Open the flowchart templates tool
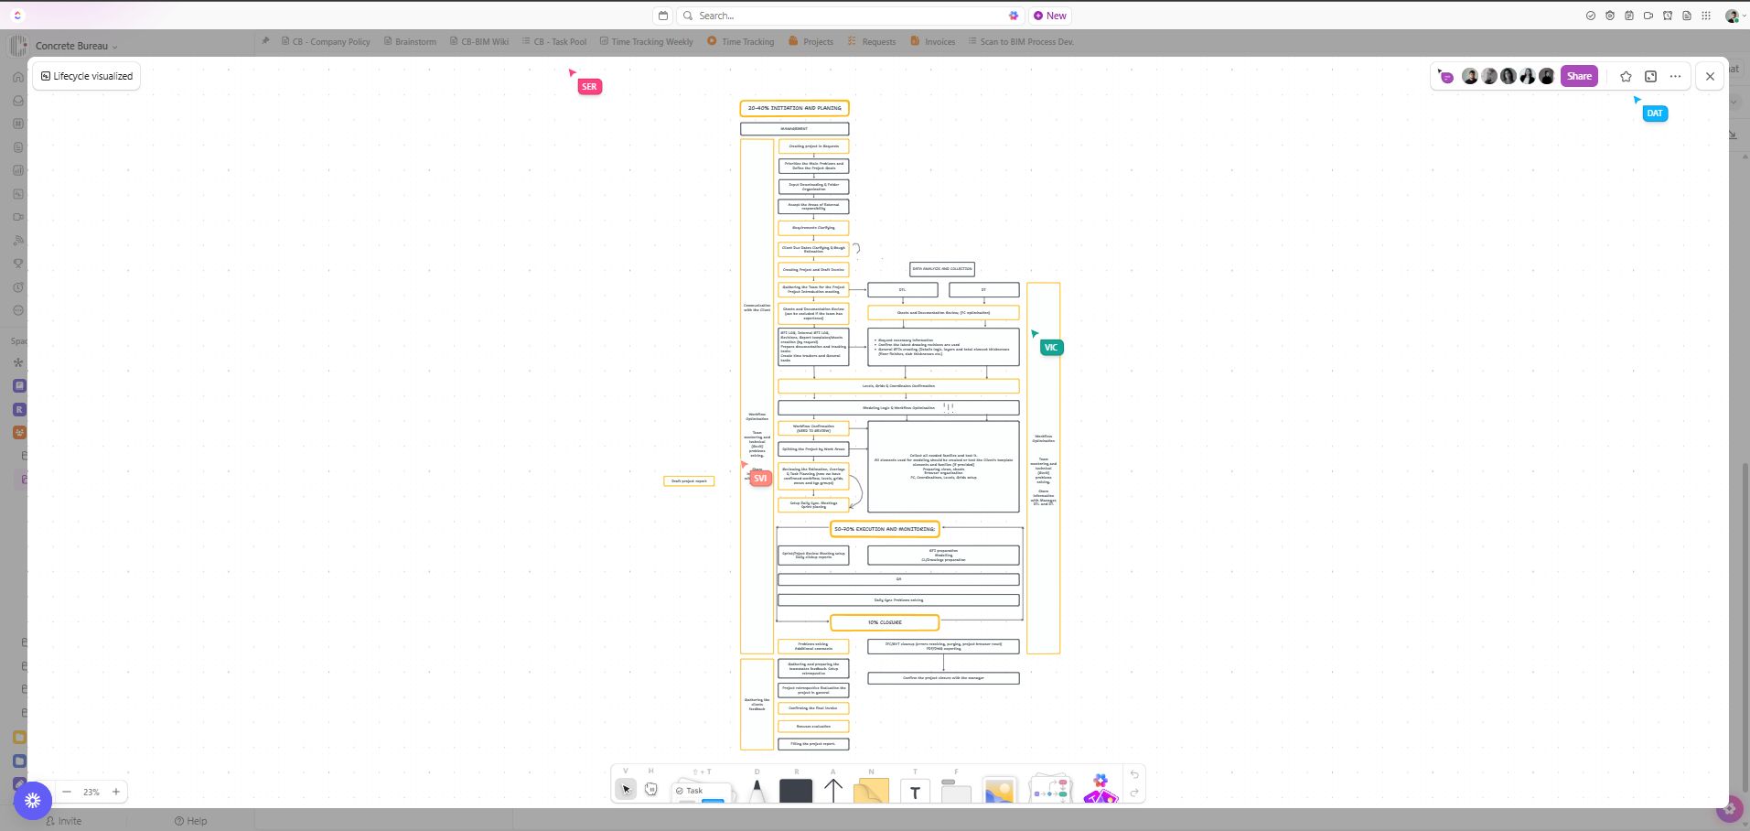This screenshot has width=1750, height=831. coord(1050,790)
